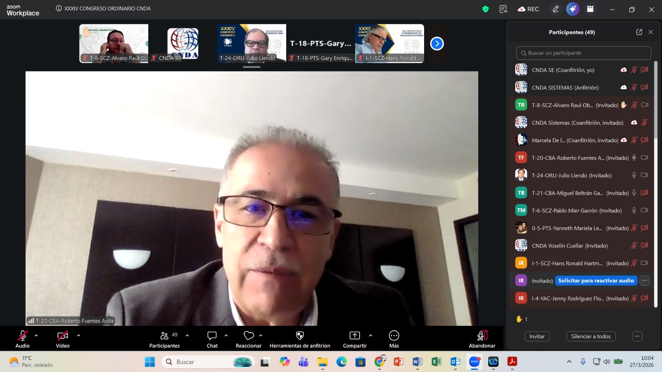The height and width of the screenshot is (372, 662).
Task: Open the AI Companion sparkle icon
Action: (x=573, y=9)
